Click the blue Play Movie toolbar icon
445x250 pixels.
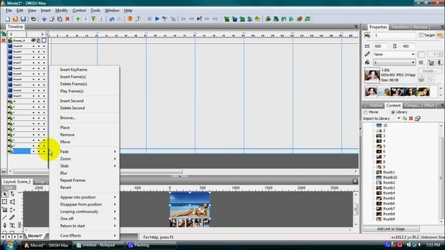click(157, 19)
